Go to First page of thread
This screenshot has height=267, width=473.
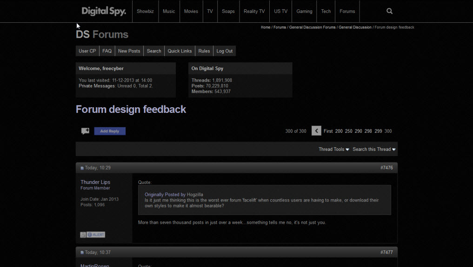click(x=328, y=131)
